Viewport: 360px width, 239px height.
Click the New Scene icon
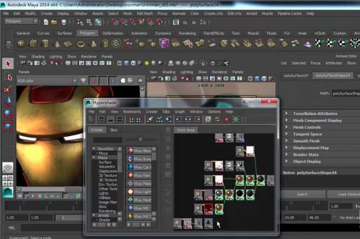pos(46,22)
